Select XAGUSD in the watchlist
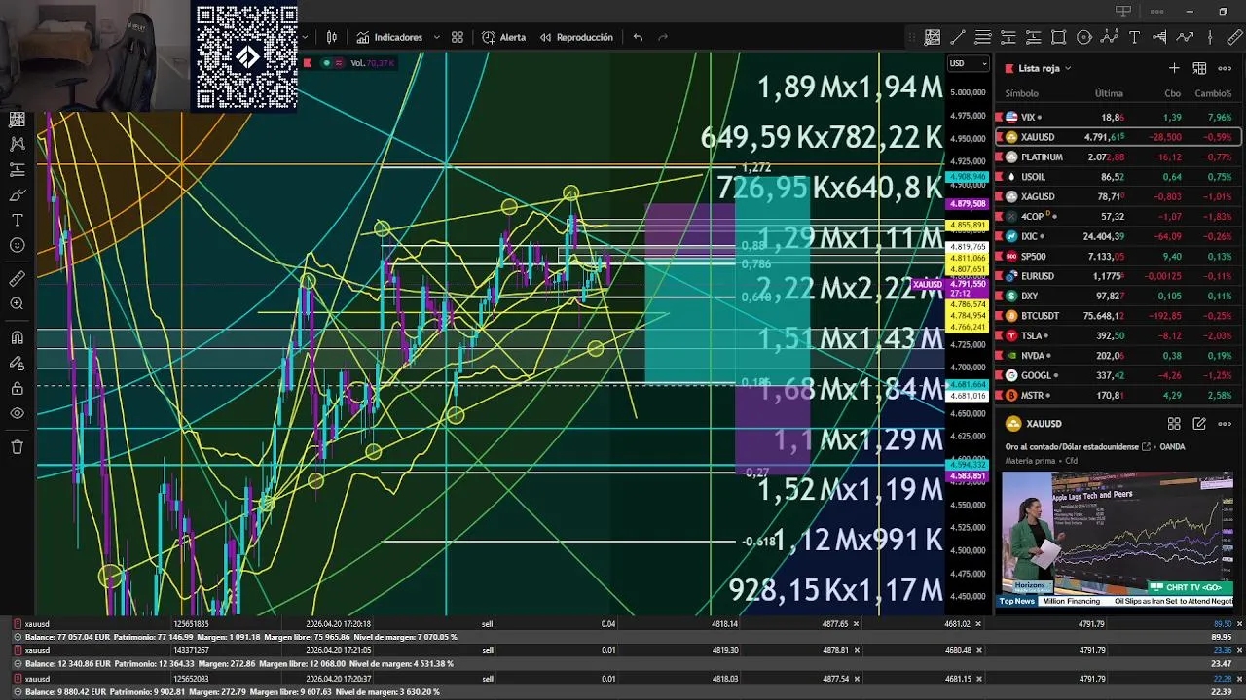 (x=1118, y=196)
